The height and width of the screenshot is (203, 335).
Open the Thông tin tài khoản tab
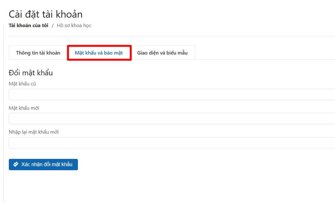[x=38, y=53]
